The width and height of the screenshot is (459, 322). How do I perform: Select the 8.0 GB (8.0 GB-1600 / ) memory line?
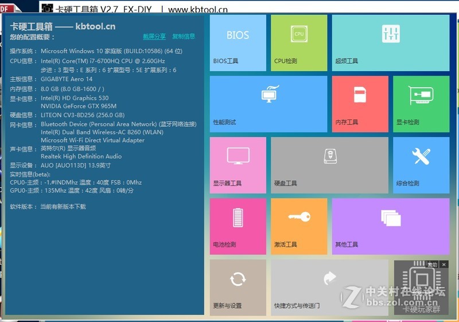tap(72, 89)
